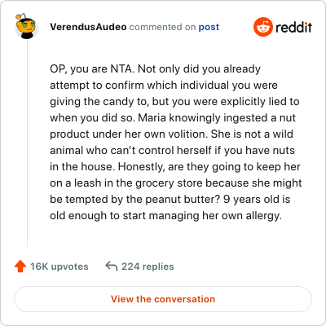Click the "224 replies" label
This screenshot has height=326, width=326.
point(148,267)
